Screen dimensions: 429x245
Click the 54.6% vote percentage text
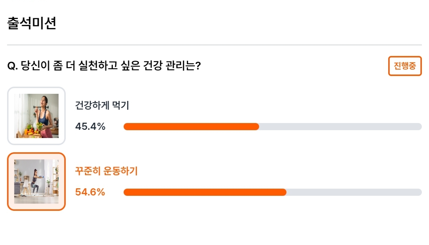(x=90, y=192)
